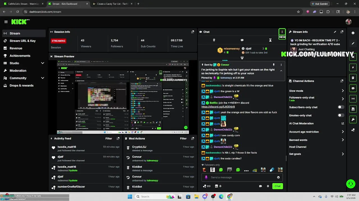Expand the Studio sidebar section
Screen dimensions: 359x201
coord(43,63)
